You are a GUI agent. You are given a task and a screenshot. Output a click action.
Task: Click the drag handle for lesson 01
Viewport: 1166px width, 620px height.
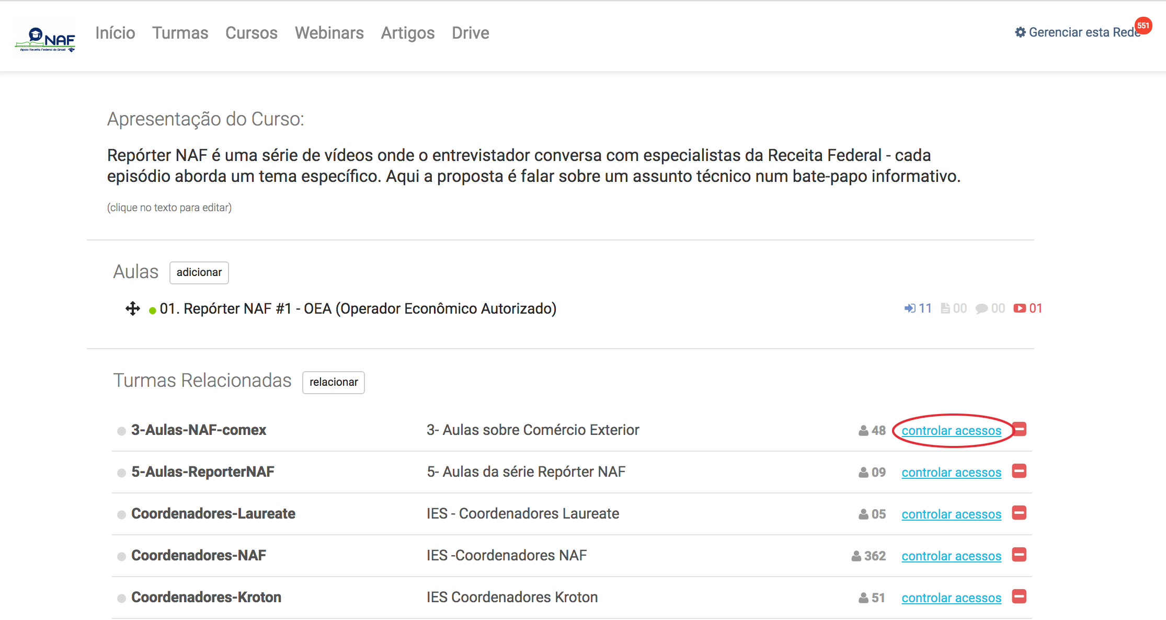pos(133,308)
